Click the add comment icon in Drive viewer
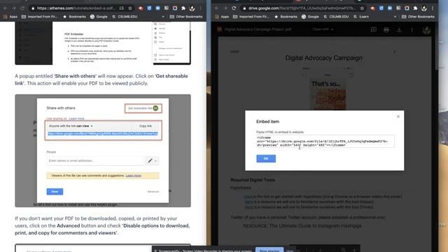 tap(373, 29)
